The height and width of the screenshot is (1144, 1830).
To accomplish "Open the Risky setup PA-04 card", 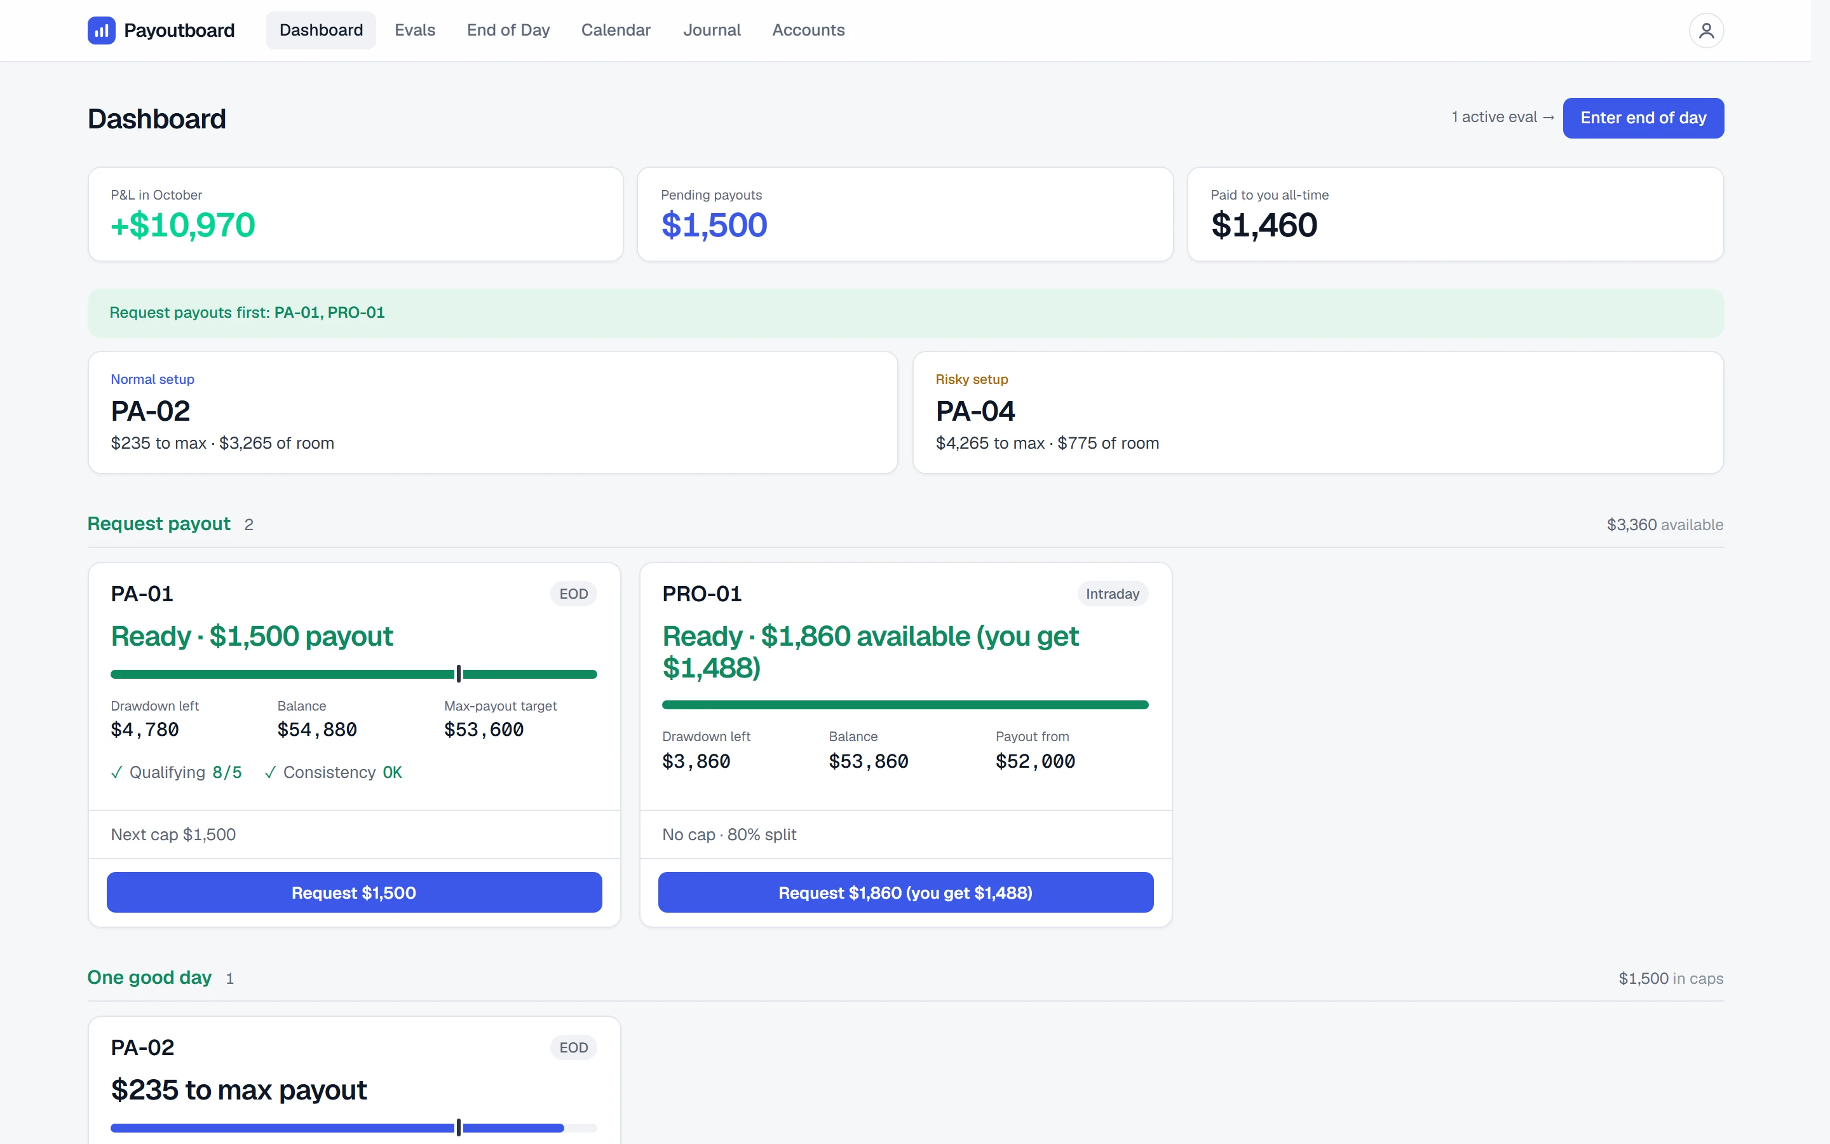I will click(1318, 412).
